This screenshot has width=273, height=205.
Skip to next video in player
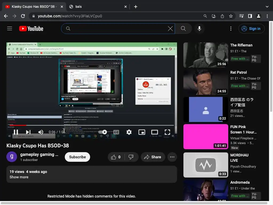pos(28,132)
